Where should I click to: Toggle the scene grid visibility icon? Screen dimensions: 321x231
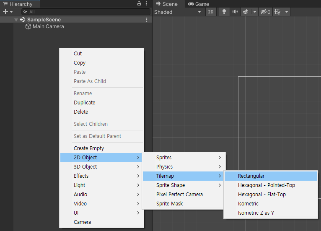click(x=277, y=12)
